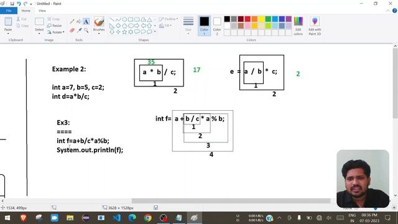398x224 pixels.
Task: Choose the Five-point star shape
Action: click(x=124, y=32)
